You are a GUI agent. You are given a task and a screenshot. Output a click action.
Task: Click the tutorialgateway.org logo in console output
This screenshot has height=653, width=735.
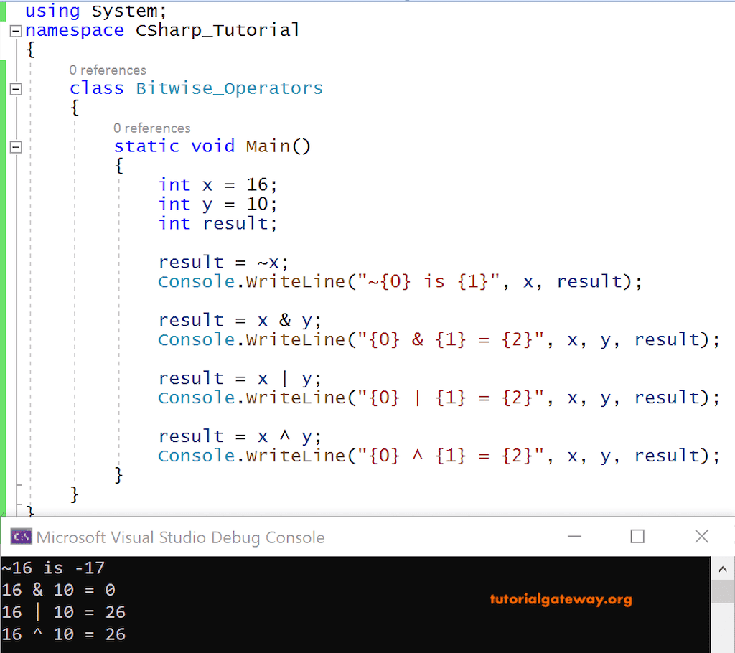click(x=561, y=599)
